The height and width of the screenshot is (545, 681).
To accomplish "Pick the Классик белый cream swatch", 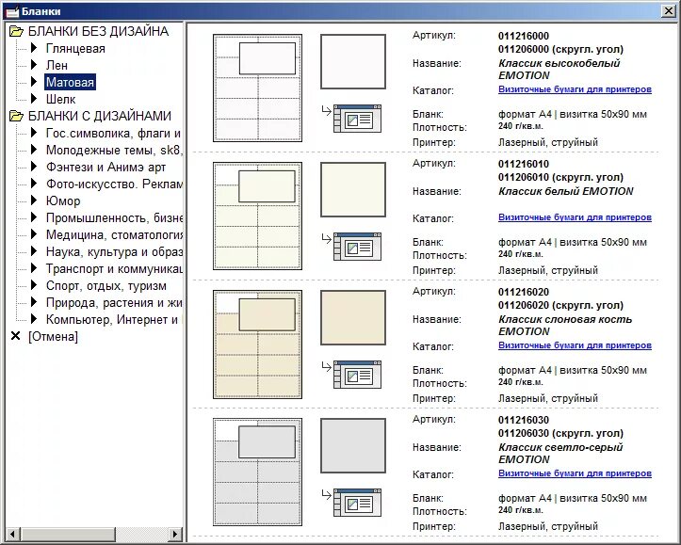I will [x=353, y=189].
